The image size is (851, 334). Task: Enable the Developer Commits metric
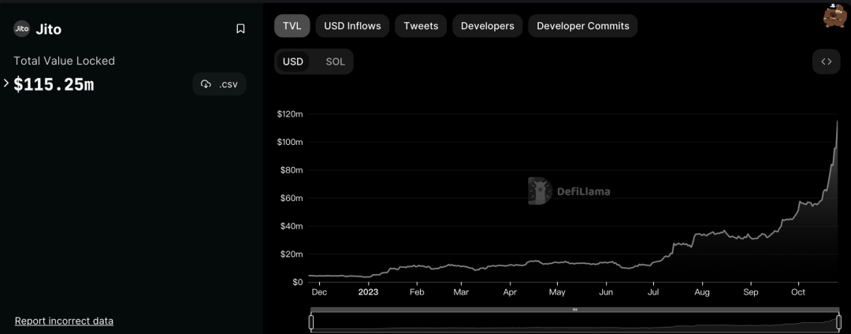[x=582, y=26]
